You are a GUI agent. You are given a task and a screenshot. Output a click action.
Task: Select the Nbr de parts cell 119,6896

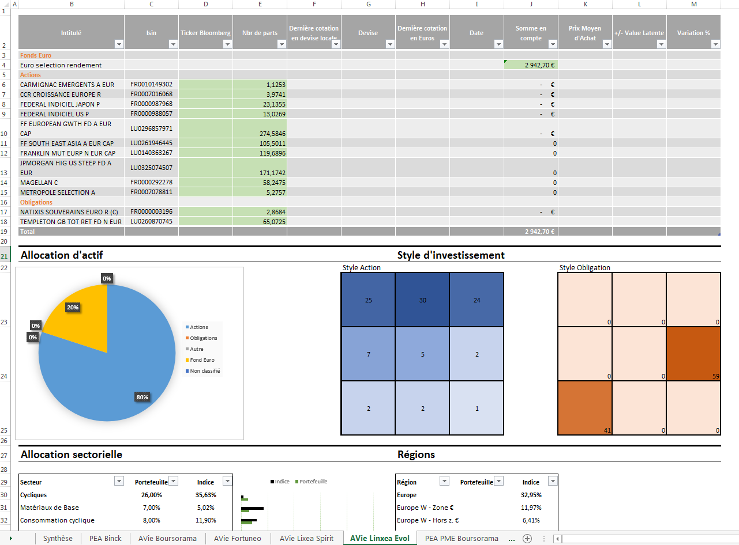click(260, 153)
